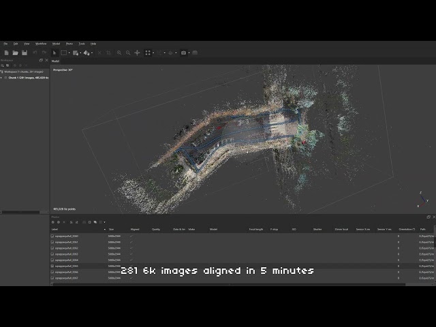Viewport: 436px width, 327px height.
Task: Show the dense point cloud grid icon
Action: (159, 53)
